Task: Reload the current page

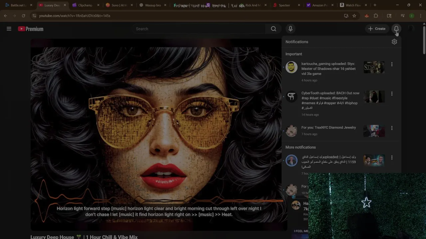Action: tap(23, 16)
